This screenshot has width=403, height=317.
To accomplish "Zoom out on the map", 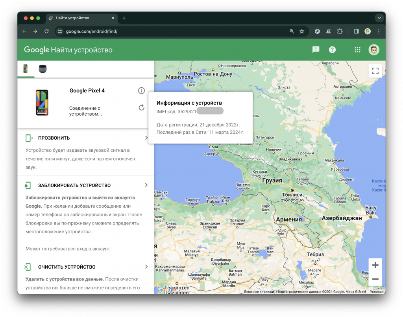I will (375, 279).
